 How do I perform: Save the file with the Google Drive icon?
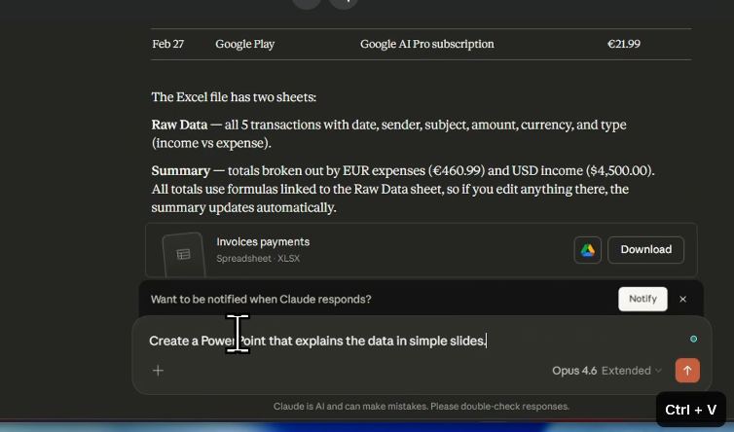[587, 250]
